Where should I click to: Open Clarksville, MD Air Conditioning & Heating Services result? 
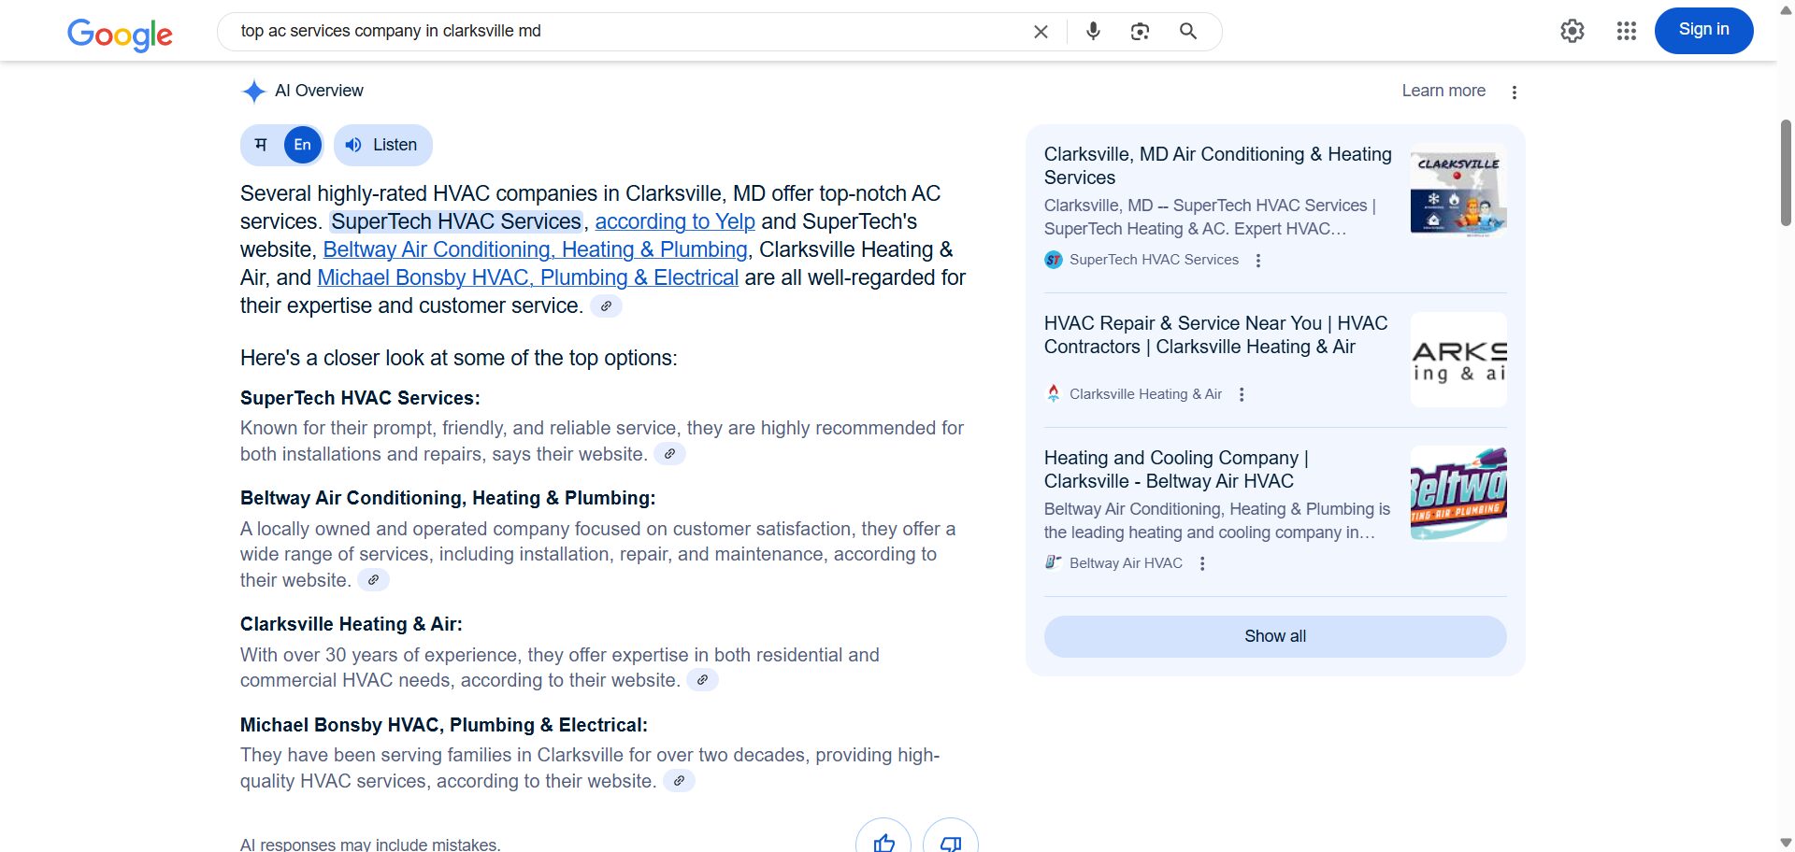pos(1217,165)
